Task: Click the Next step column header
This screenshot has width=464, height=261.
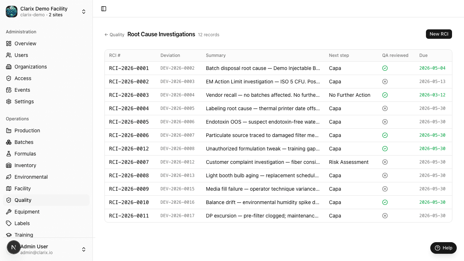Action: click(339, 55)
